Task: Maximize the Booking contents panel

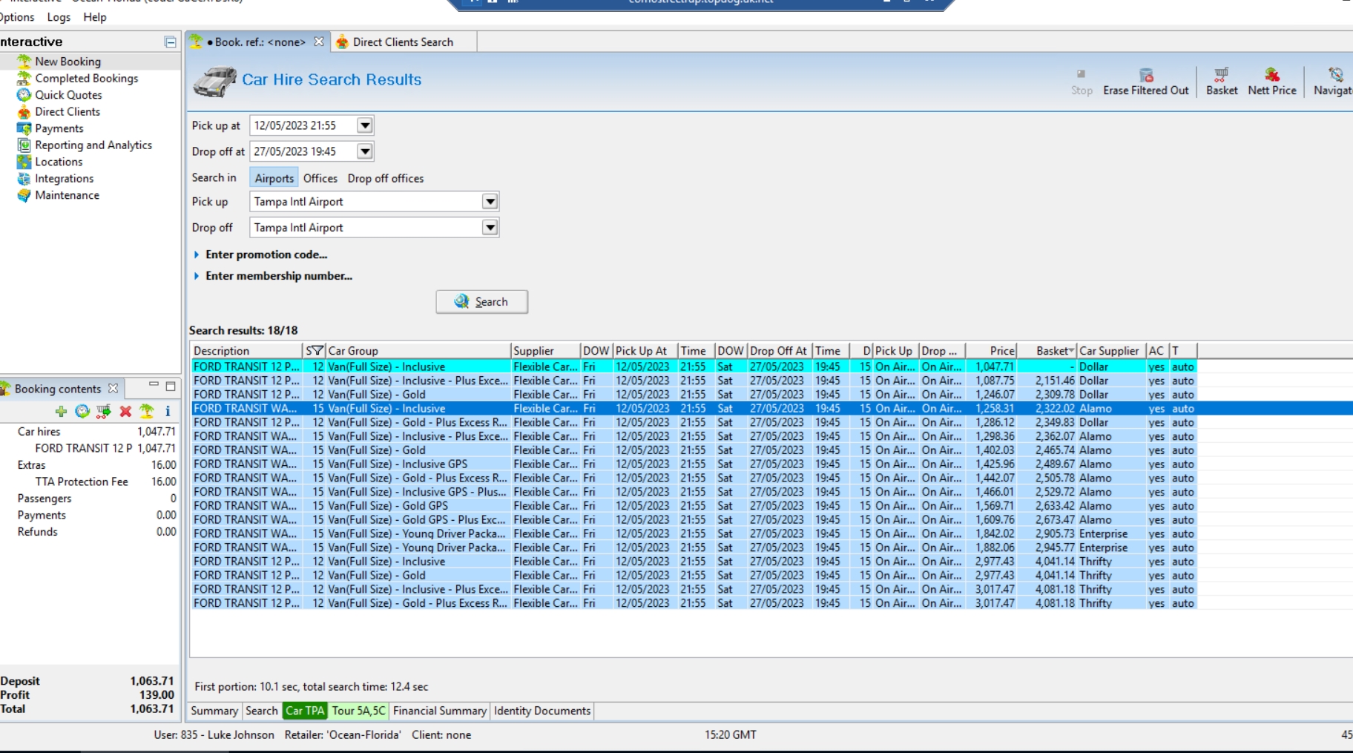Action: point(171,386)
